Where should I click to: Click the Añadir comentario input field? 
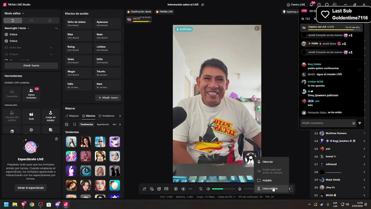click(326, 123)
